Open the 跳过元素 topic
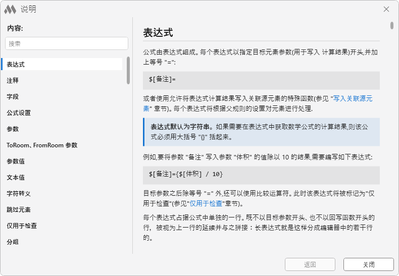The width and height of the screenshot is (399, 276). (x=62, y=209)
